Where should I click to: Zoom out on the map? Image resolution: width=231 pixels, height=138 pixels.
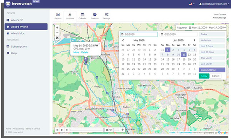coord(57,33)
